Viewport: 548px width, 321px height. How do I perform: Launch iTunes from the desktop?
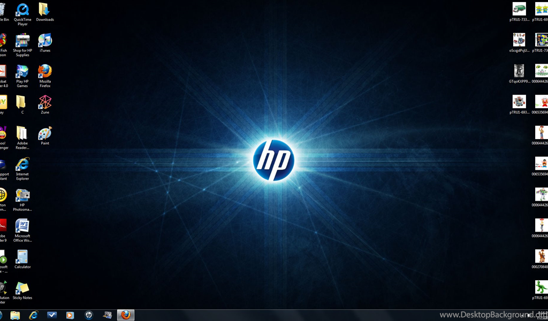pyautogui.click(x=45, y=43)
